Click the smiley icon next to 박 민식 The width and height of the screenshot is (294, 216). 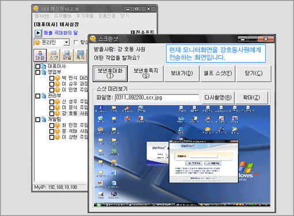pos(57,78)
